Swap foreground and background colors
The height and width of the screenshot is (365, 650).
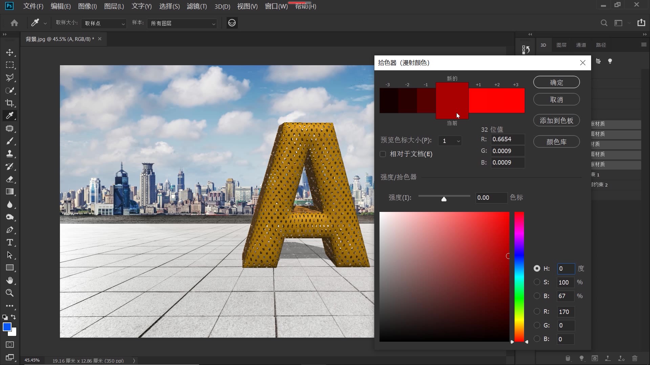click(14, 317)
